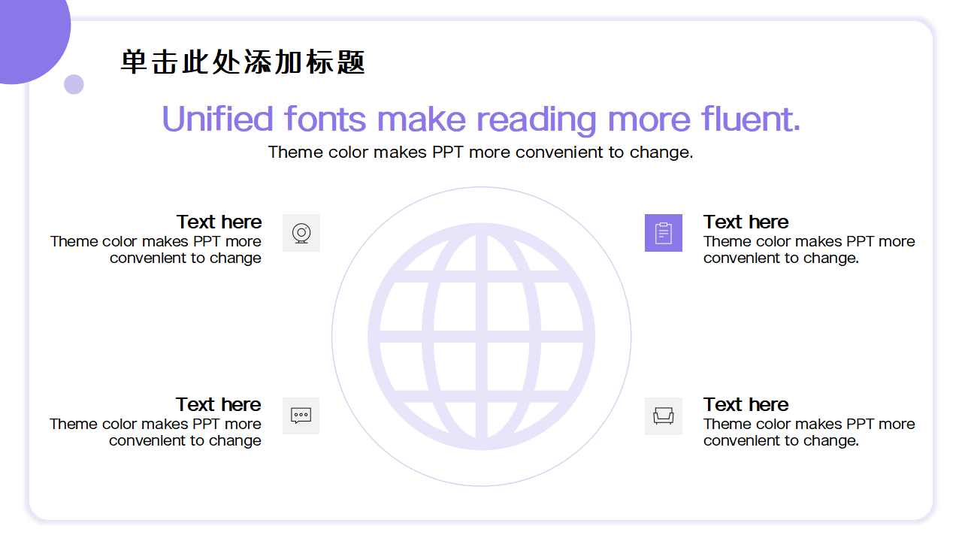
Task: Select the large globe graphic in center
Action: click(481, 337)
